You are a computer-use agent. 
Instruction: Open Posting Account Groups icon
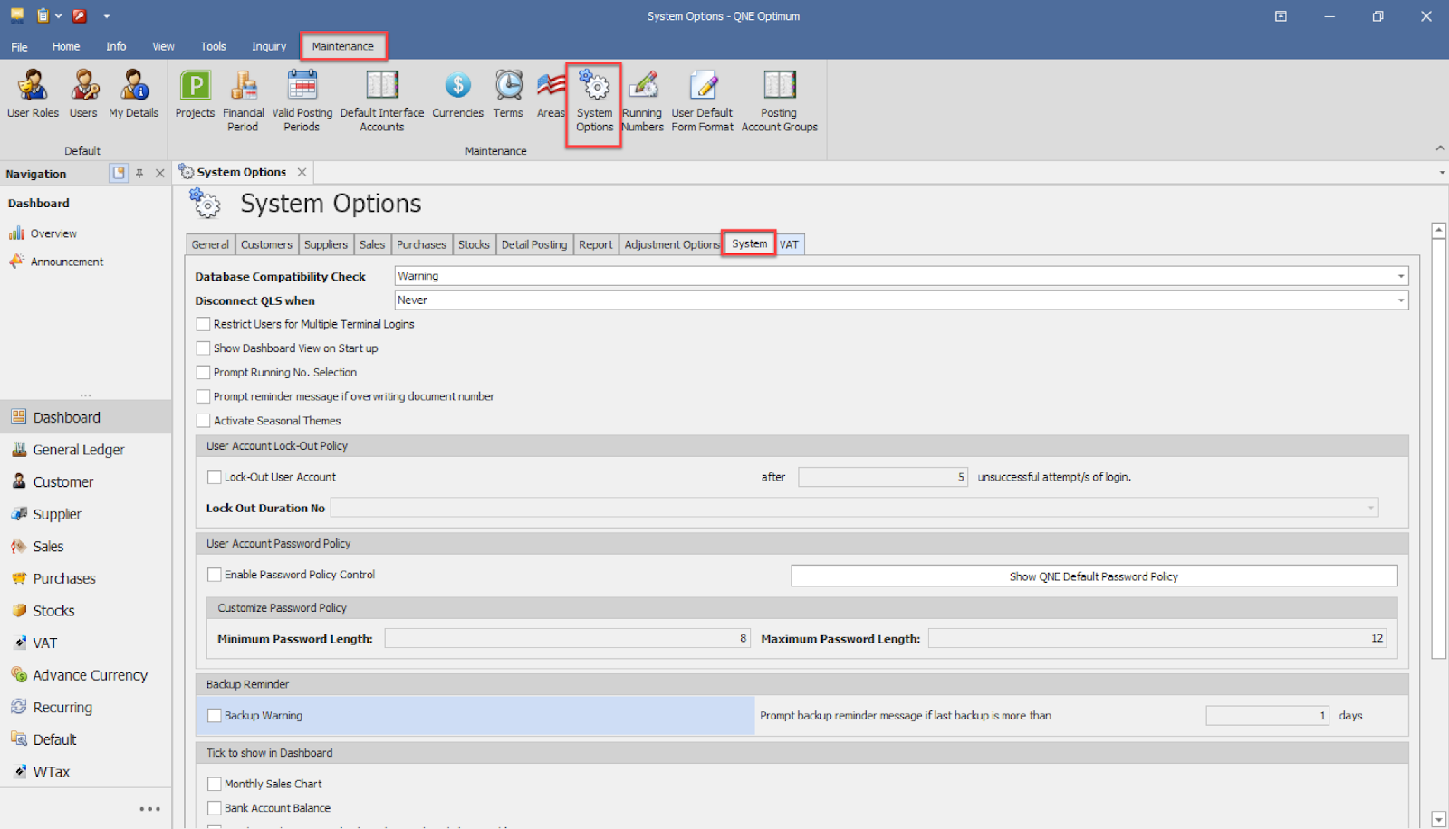point(779,100)
